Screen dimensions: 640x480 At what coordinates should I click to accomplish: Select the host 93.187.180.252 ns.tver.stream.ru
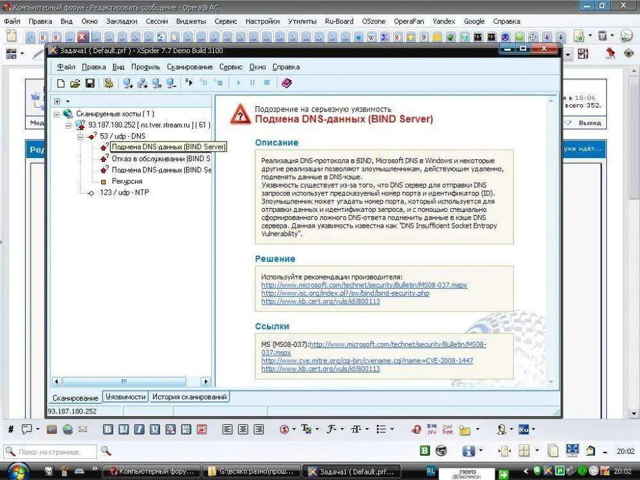(149, 125)
